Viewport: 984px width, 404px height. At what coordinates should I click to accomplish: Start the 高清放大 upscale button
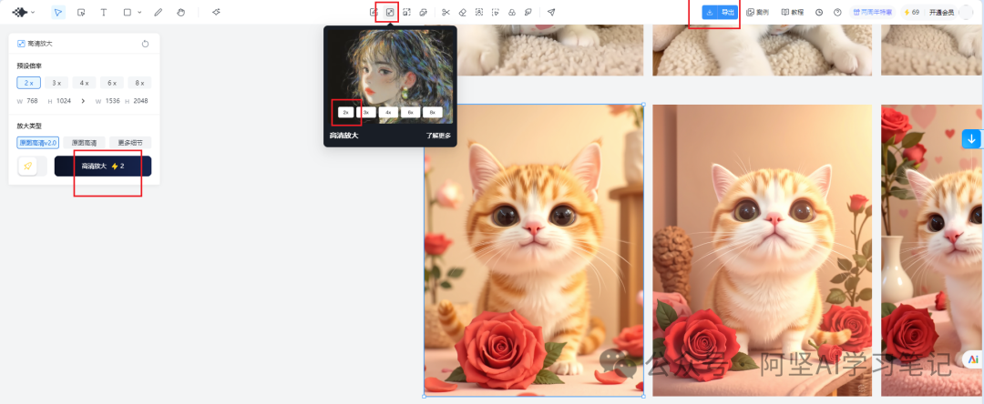click(103, 166)
